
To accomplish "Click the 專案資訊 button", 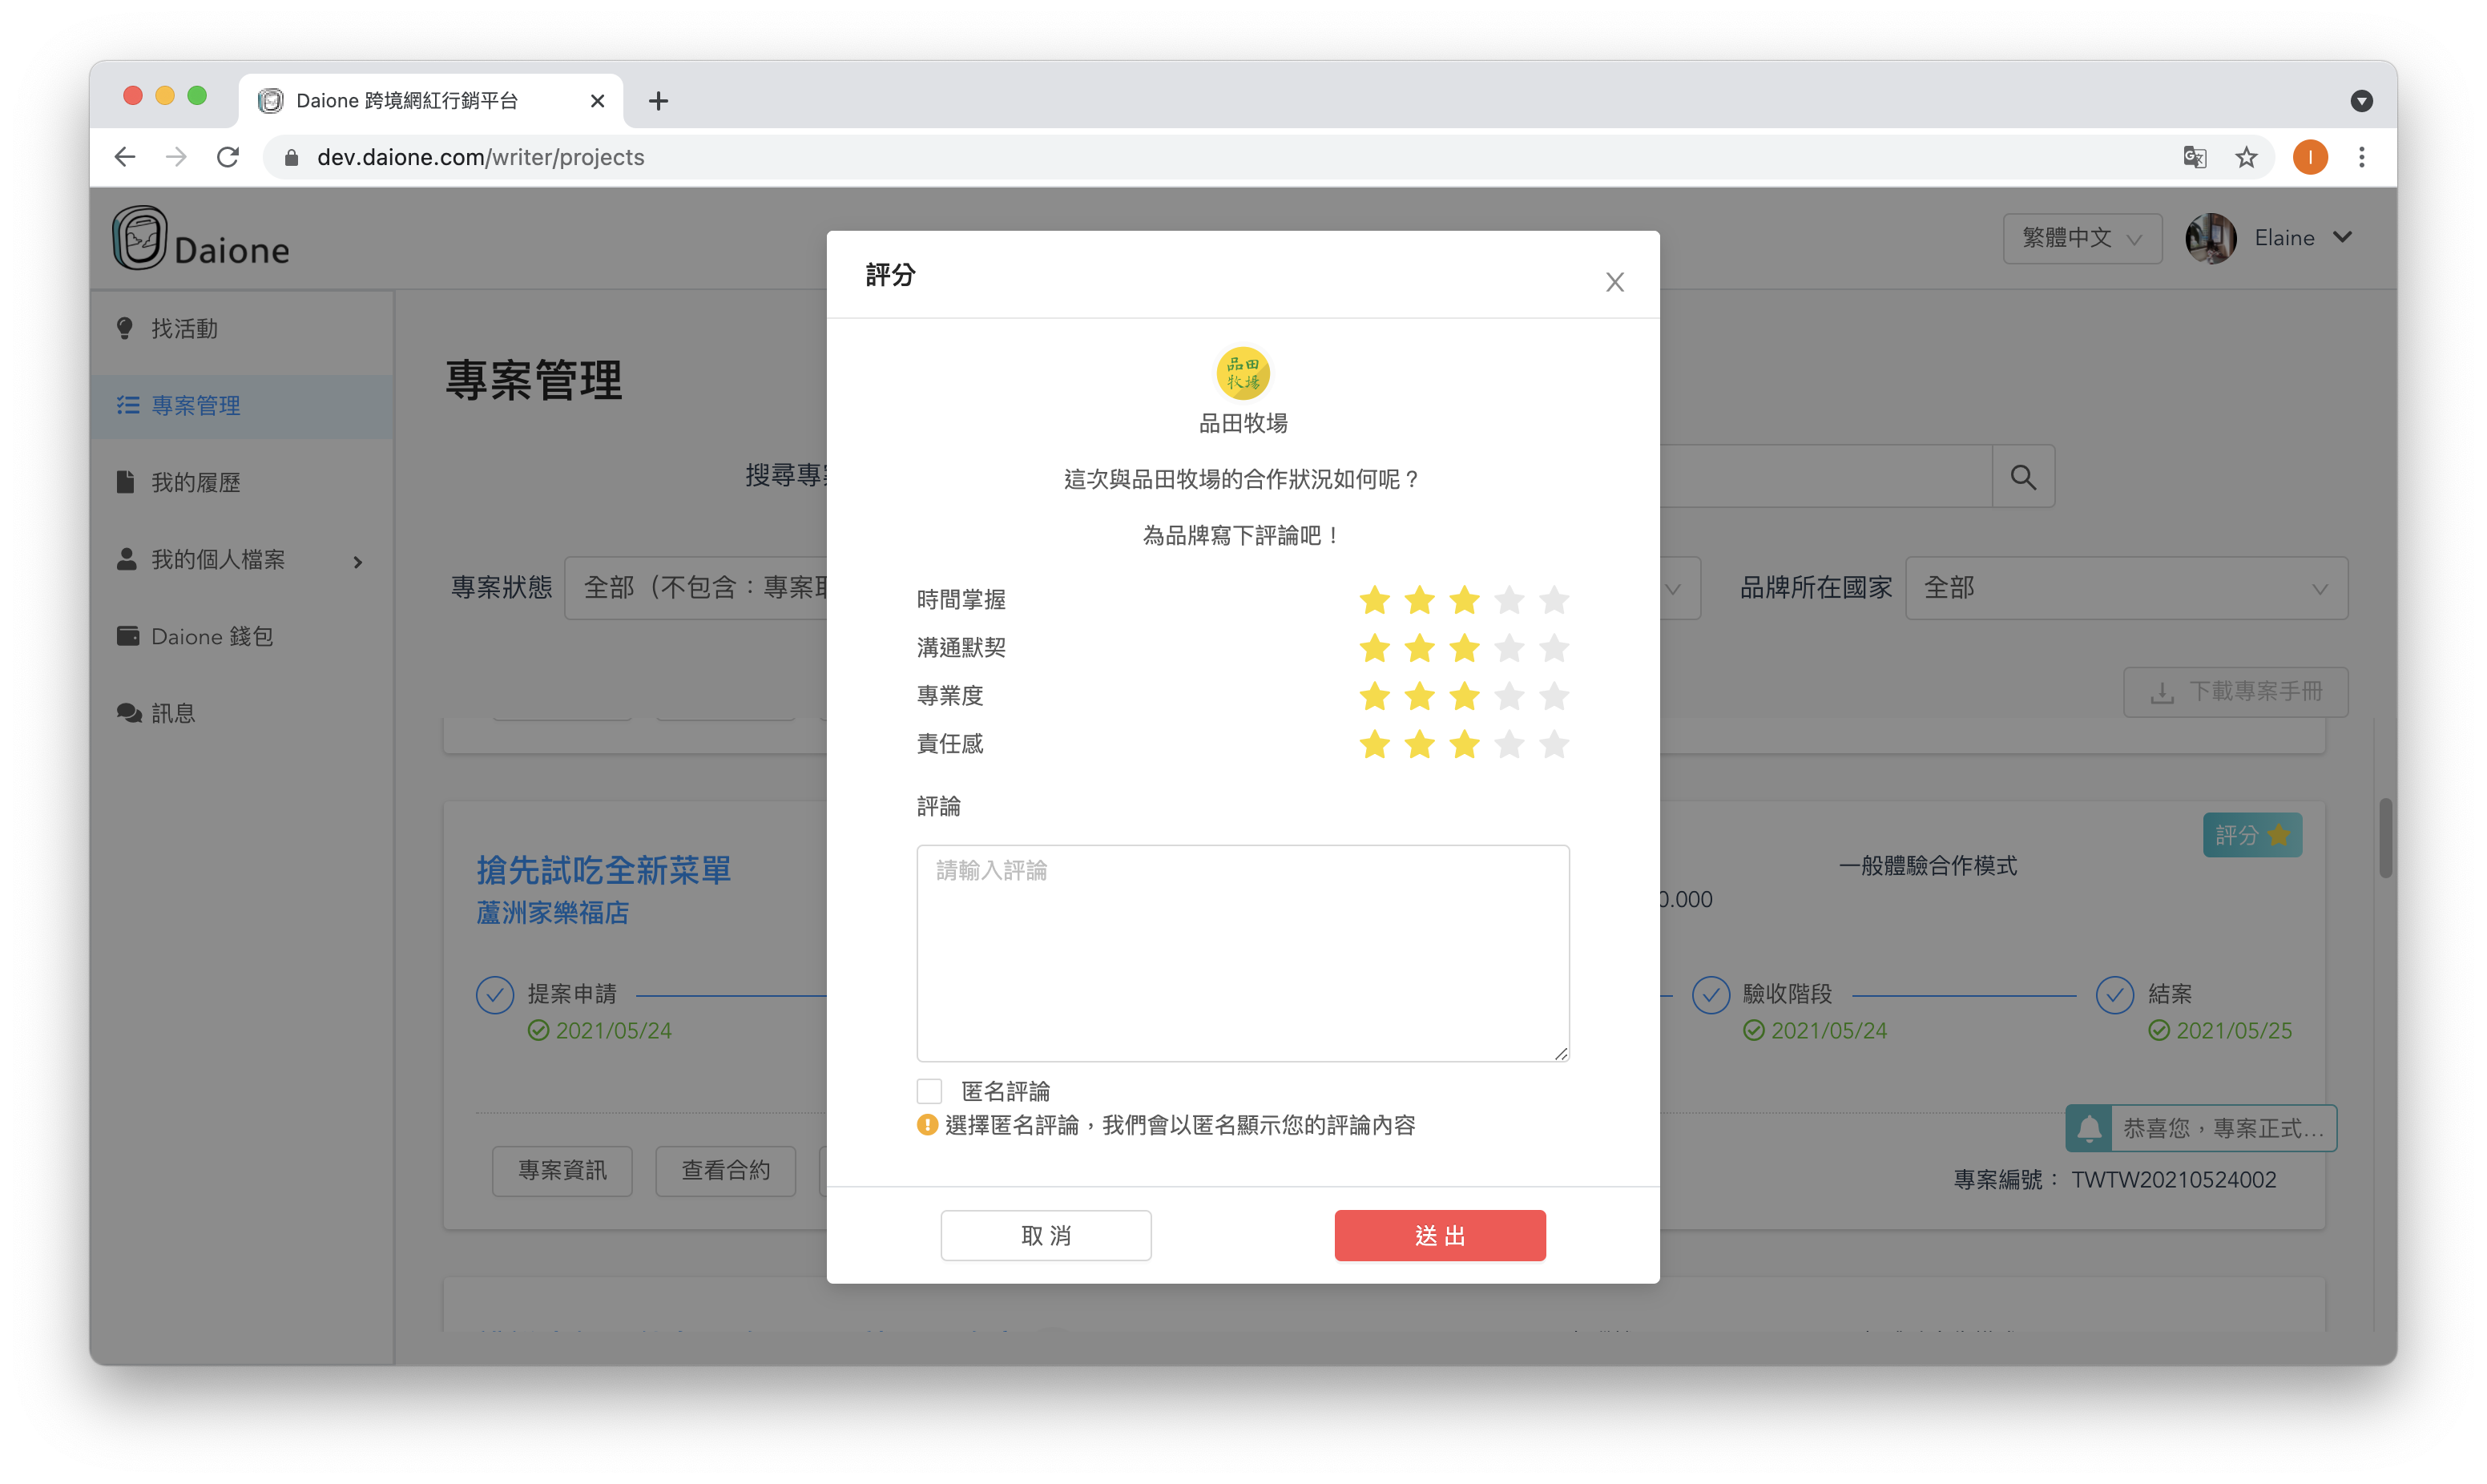I will [x=562, y=1171].
